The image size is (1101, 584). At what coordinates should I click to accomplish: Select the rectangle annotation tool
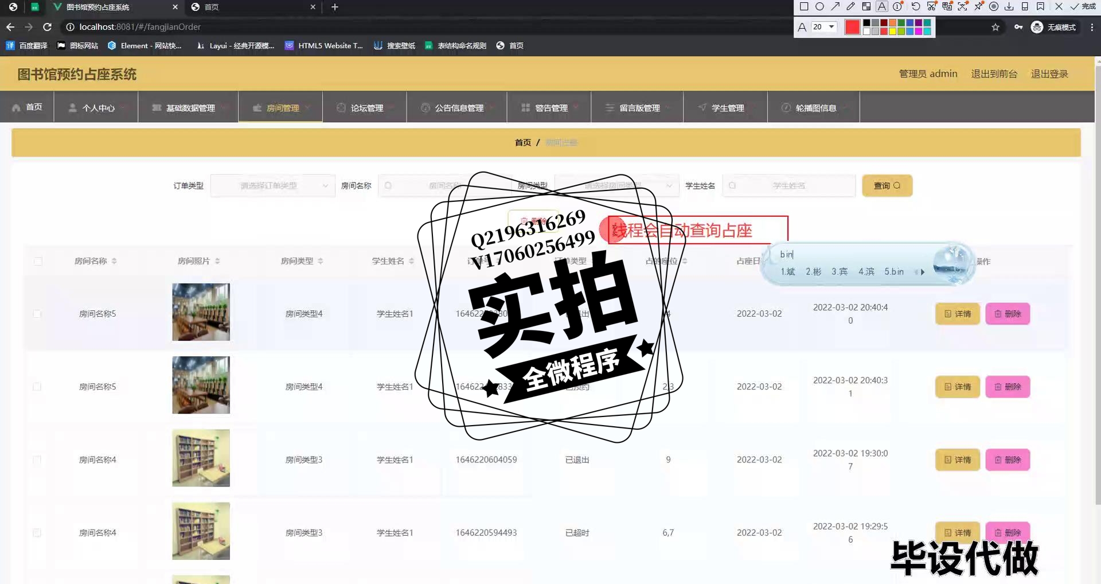point(804,7)
